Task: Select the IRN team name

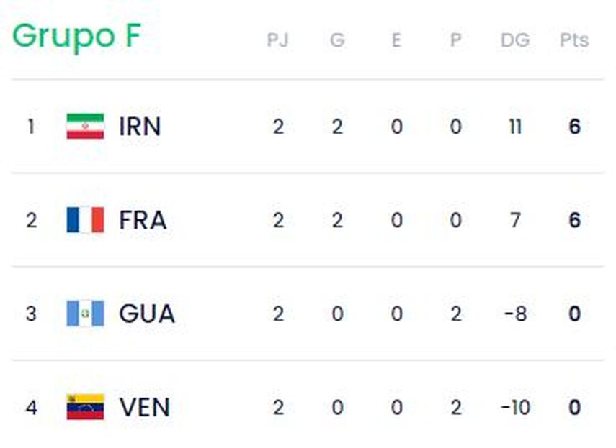Action: (x=140, y=127)
